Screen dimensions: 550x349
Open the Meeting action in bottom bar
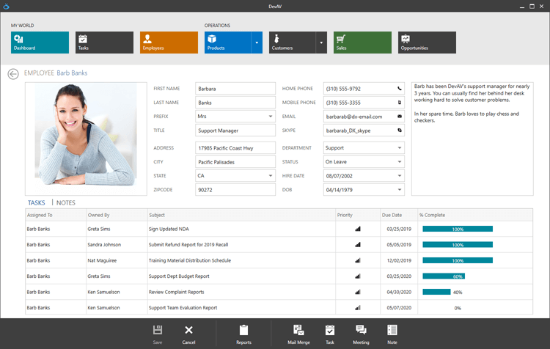(361, 333)
